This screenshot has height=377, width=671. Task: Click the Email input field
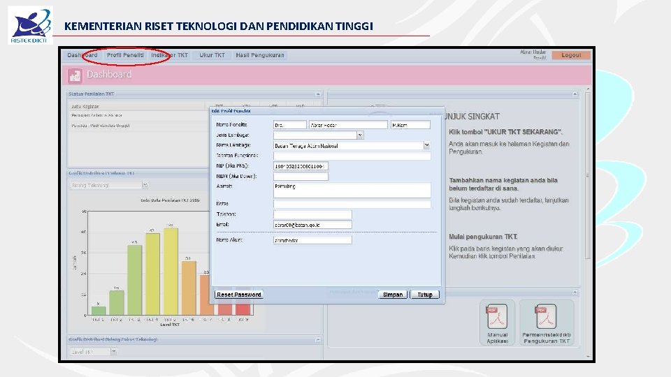click(312, 225)
